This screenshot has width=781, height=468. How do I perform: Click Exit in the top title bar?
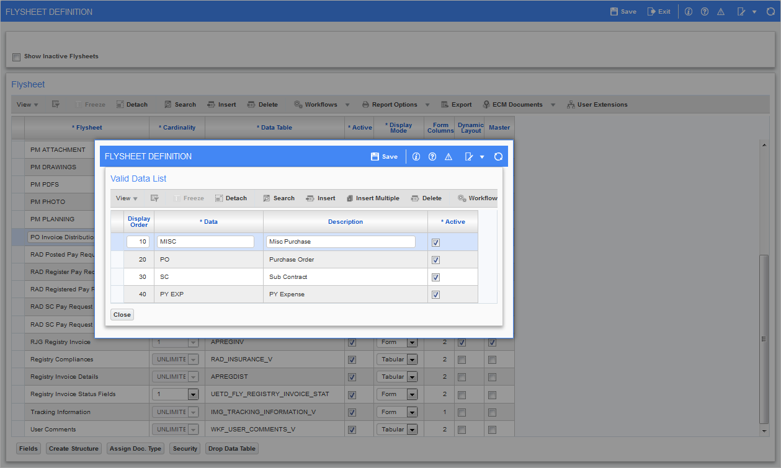(658, 11)
